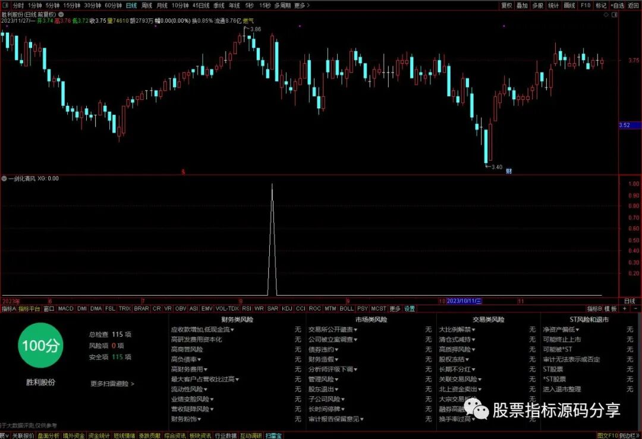Click the 3.52 price label on axis

pos(630,126)
